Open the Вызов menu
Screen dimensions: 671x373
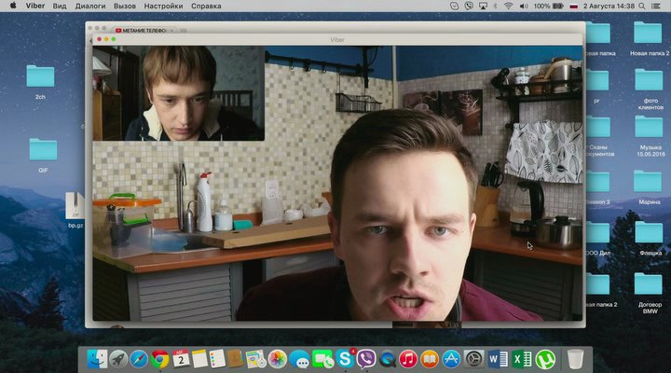[123, 6]
